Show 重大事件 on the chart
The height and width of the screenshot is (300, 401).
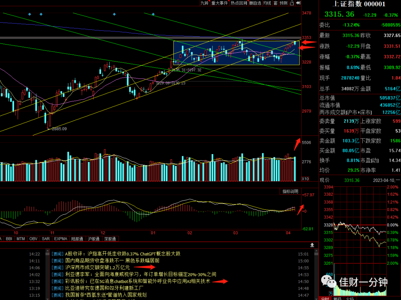tap(219, 3)
